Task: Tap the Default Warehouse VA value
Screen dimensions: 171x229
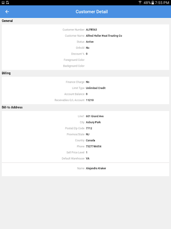Action: 88,158
